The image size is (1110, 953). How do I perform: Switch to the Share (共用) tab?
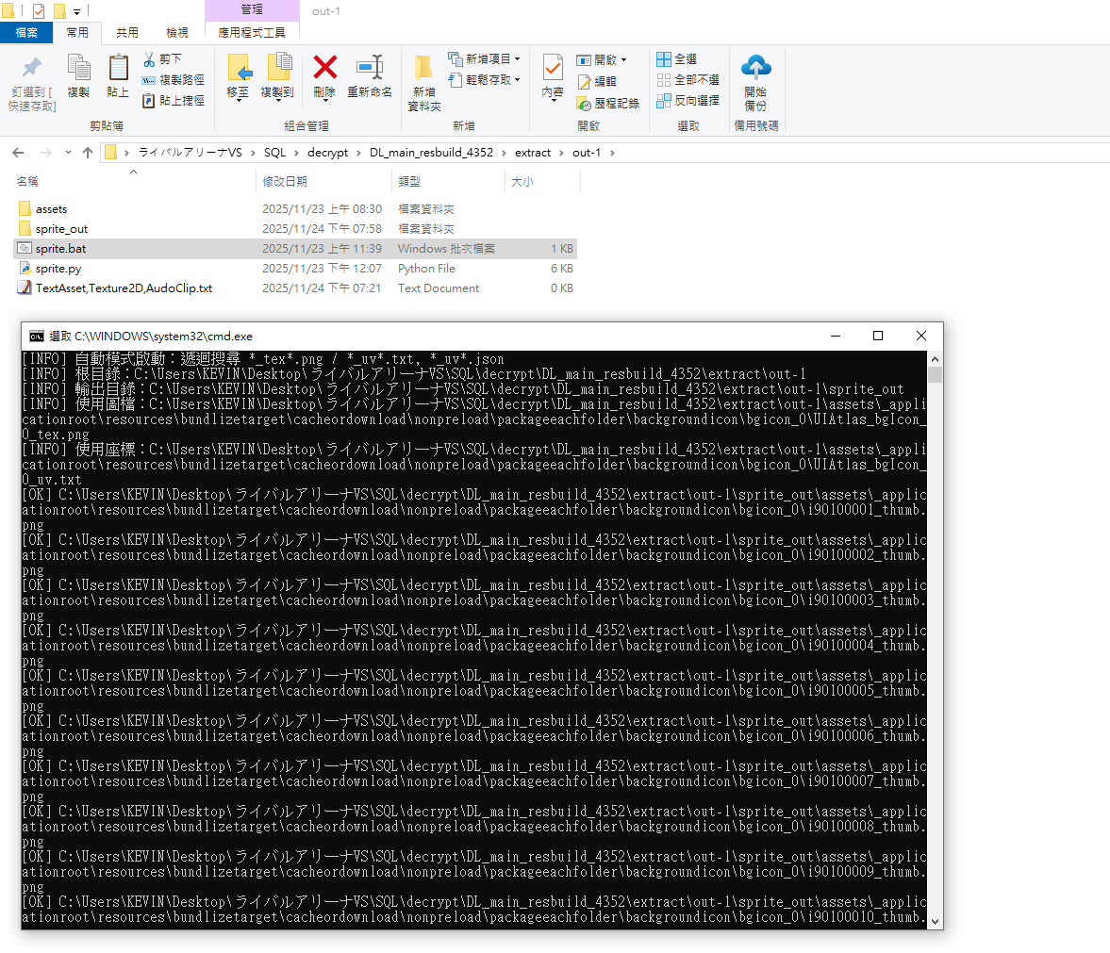127,33
